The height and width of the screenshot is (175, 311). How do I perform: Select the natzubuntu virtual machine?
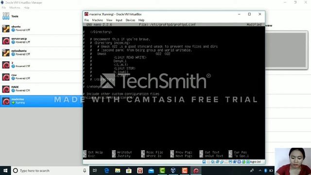click(x=41, y=52)
